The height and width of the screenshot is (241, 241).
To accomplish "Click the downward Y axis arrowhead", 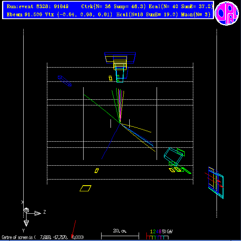I will [x=26, y=223].
